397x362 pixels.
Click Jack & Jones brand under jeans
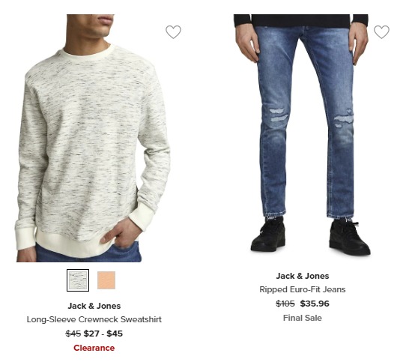[x=303, y=276]
